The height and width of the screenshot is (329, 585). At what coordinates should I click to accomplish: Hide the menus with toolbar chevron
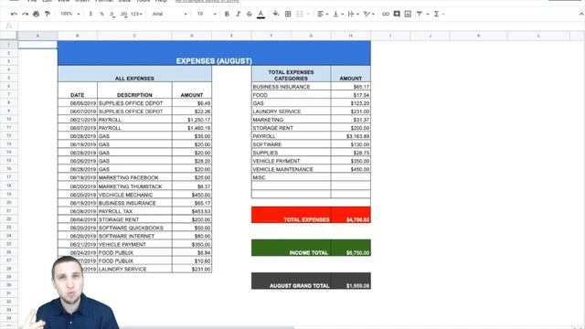(x=581, y=14)
